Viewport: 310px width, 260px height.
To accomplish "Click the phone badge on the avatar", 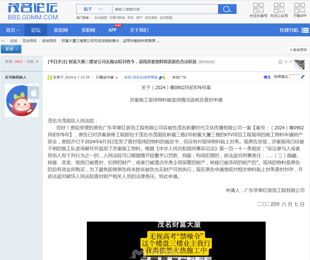I will (34, 93).
